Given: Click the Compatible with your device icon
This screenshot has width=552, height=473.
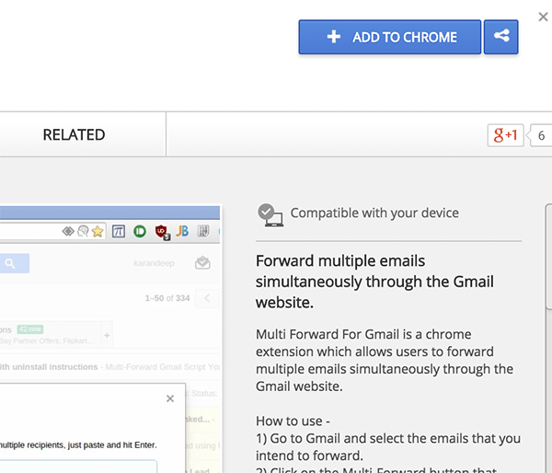Looking at the screenshot, I should tap(270, 214).
